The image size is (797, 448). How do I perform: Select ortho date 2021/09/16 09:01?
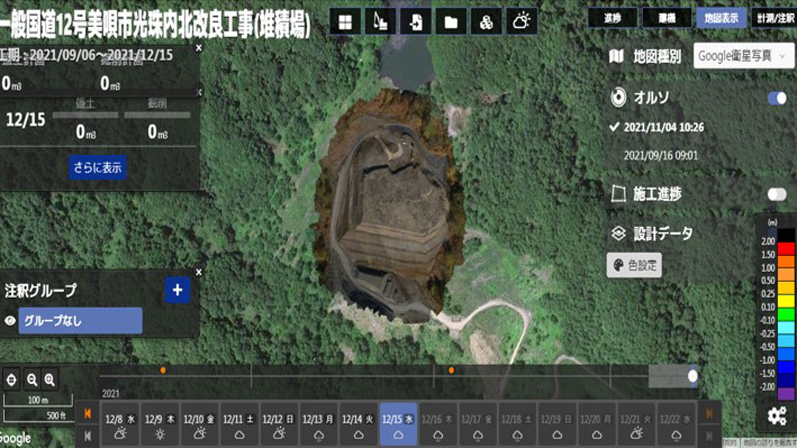660,155
